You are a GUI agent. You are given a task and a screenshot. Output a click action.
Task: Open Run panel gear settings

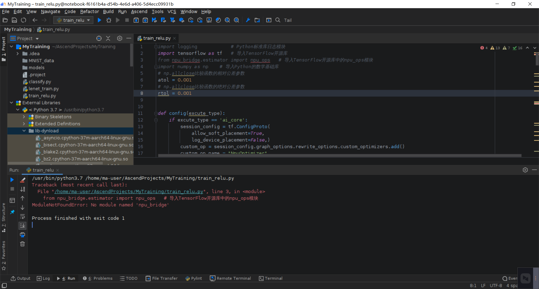point(525,170)
